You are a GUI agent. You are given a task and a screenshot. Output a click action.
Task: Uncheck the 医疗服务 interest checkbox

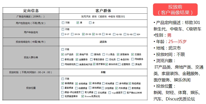94,64
